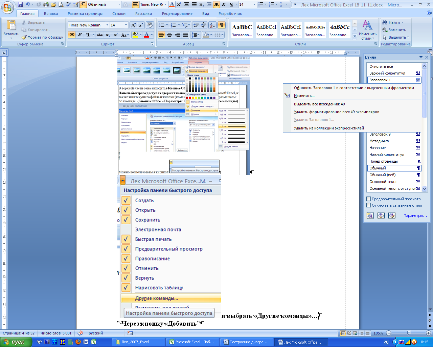Increase font size with grow font icon
433x347 pixels.
(x=133, y=25)
